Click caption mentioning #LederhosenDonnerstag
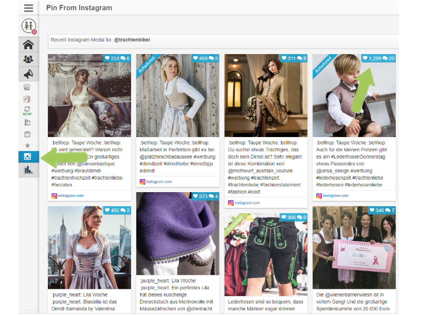 [352, 164]
